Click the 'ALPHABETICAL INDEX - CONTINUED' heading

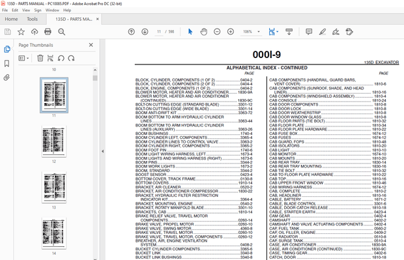[x=267, y=68]
